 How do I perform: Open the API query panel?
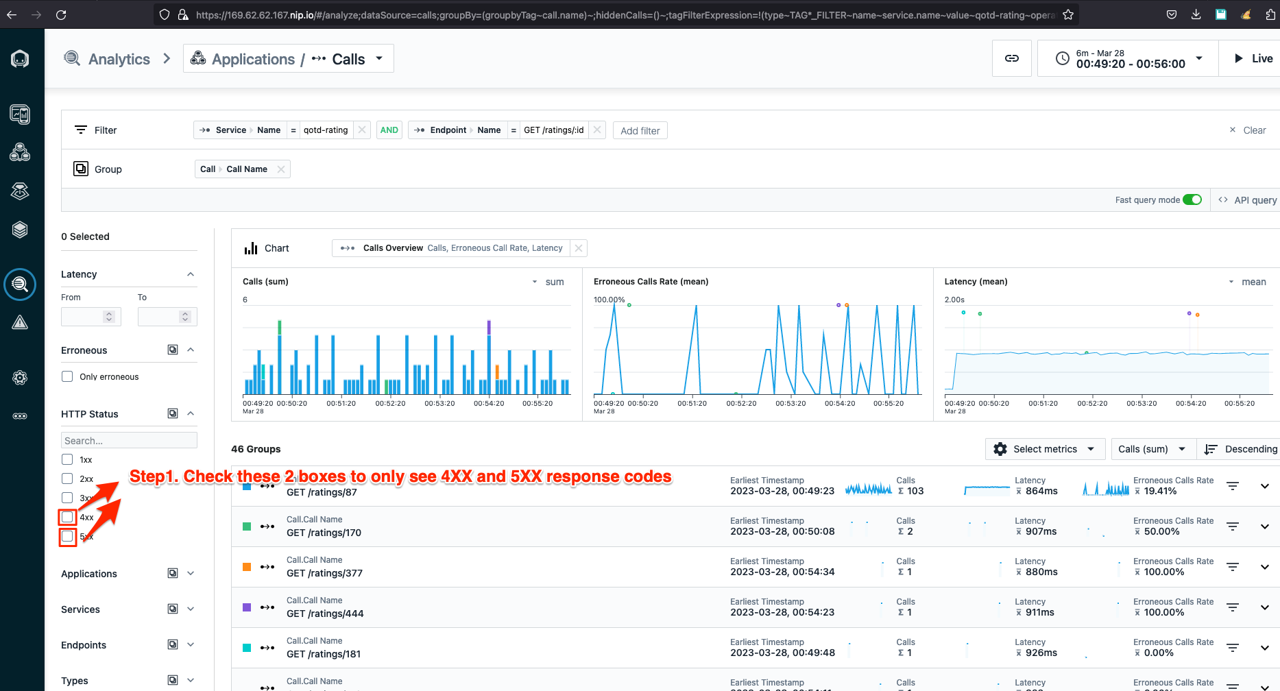1247,199
